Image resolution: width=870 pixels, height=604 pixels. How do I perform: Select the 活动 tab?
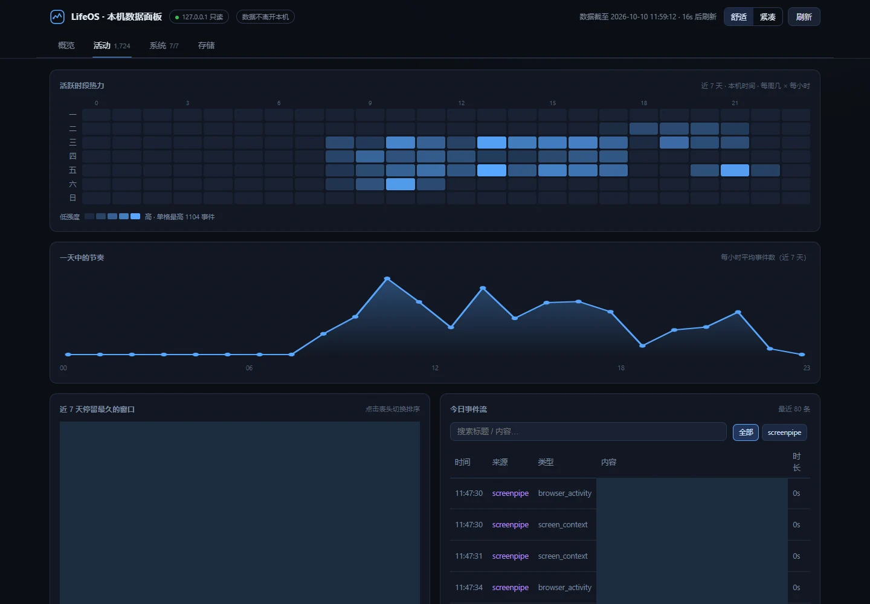[x=112, y=45]
